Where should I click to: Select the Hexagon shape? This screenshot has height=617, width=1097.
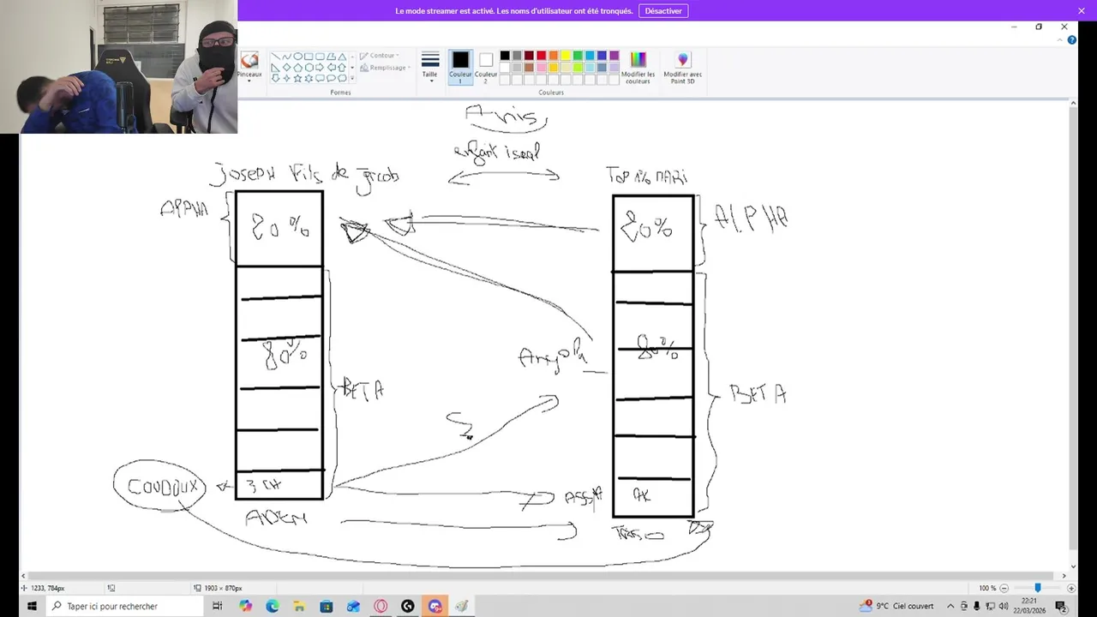(x=309, y=67)
